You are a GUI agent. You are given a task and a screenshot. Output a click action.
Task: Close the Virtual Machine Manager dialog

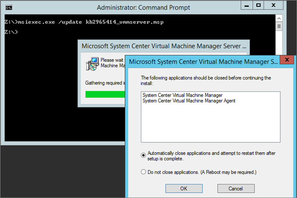point(287,60)
